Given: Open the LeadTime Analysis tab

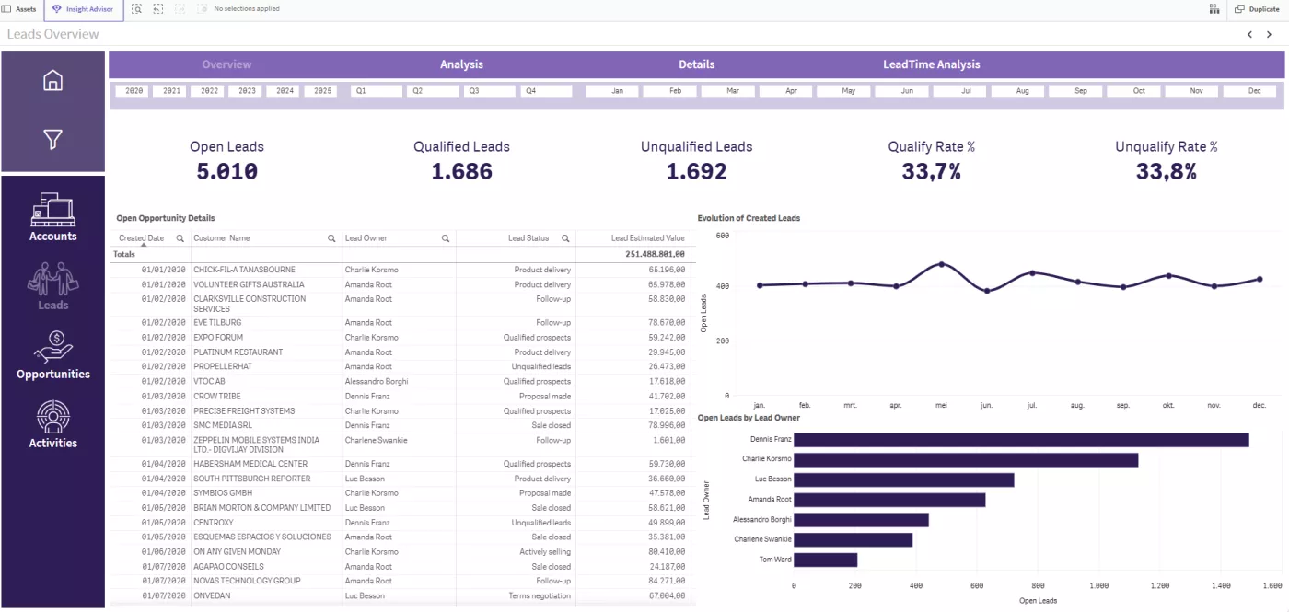Looking at the screenshot, I should [x=932, y=64].
